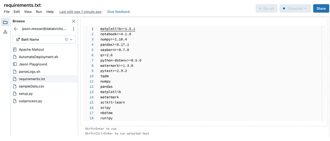Expand the Sort Name dropdown

pyautogui.click(x=71, y=40)
